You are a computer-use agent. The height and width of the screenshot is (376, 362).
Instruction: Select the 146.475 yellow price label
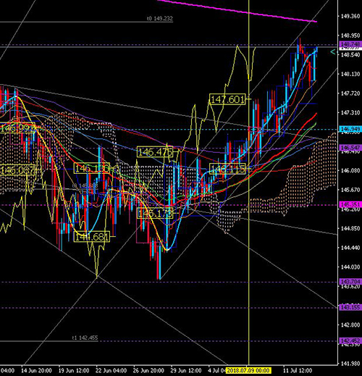[155, 152]
